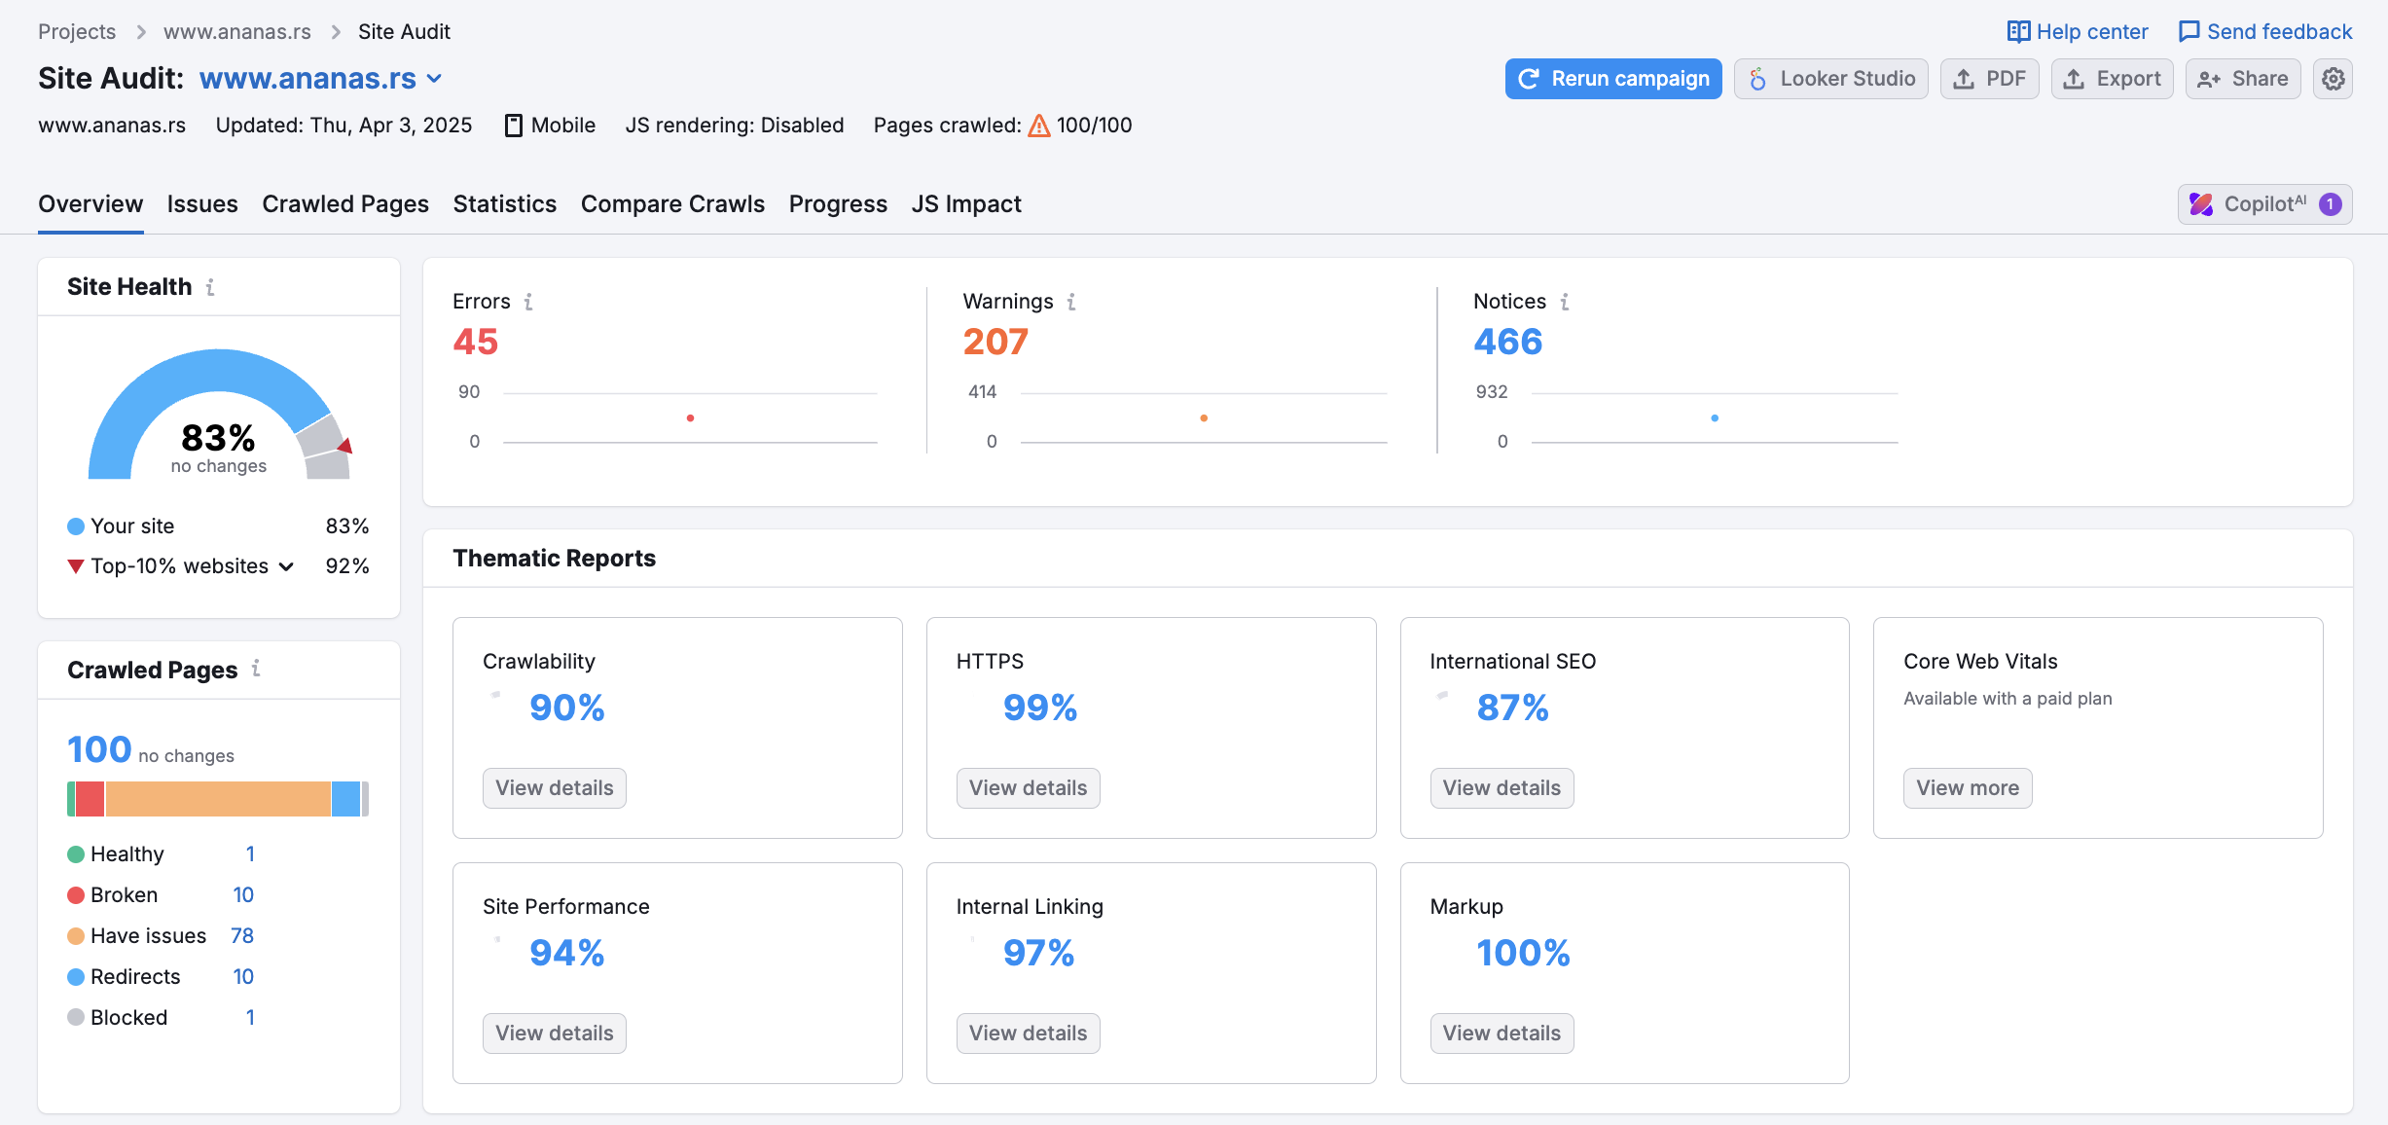Open the Broken pages count 10
Screen dimensions: 2388x1125
(x=243, y=895)
